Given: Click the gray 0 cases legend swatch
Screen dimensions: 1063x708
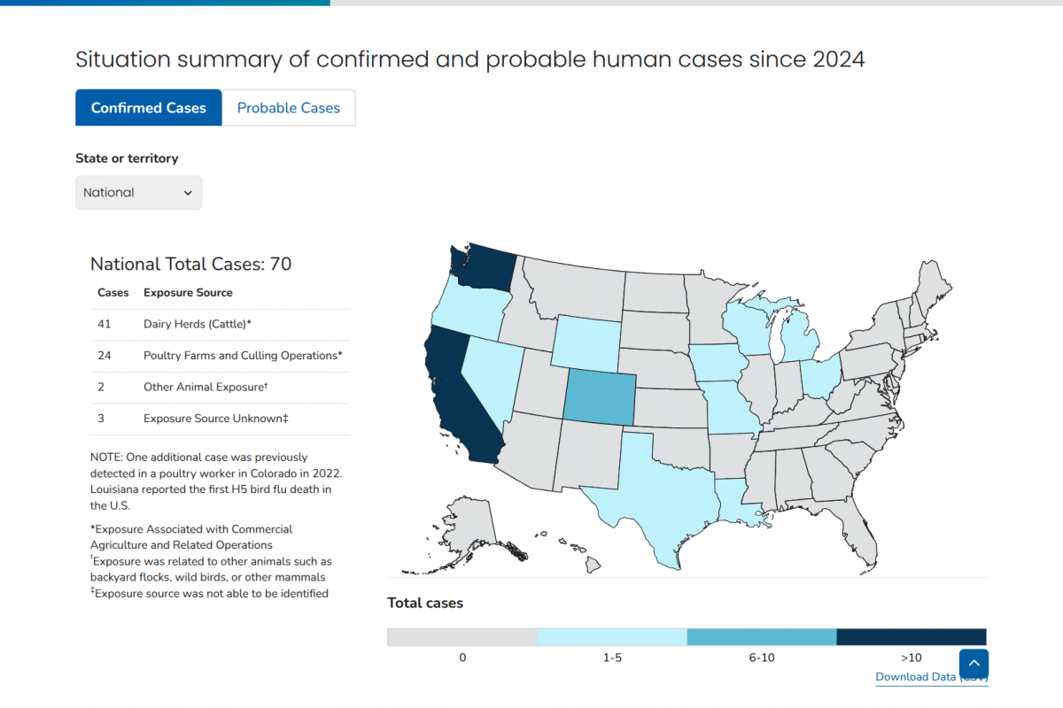Looking at the screenshot, I should 462,637.
